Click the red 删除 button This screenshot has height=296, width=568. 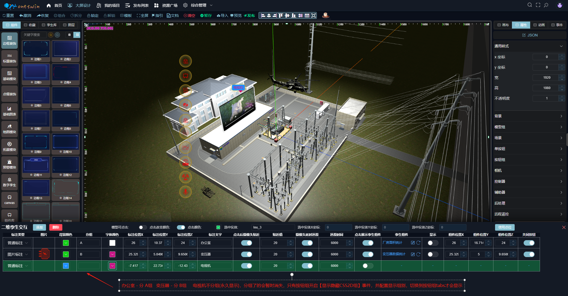pos(56,227)
